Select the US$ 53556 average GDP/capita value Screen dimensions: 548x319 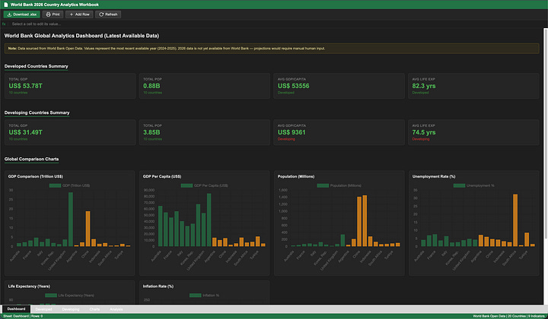coord(294,86)
